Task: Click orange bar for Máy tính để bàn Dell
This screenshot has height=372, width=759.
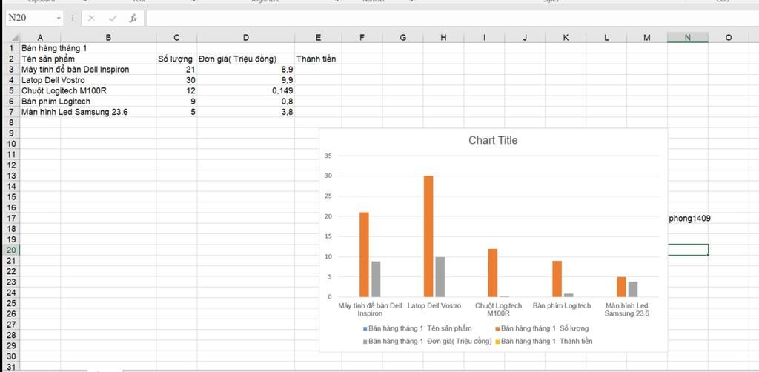Action: tap(364, 254)
